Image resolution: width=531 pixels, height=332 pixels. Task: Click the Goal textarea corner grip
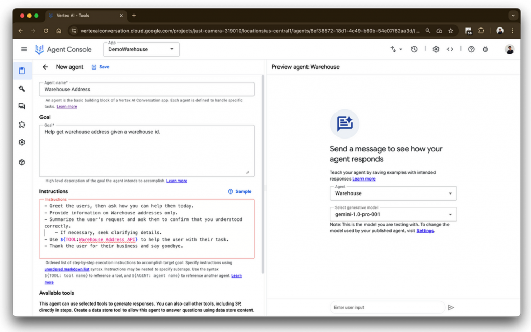(x=247, y=172)
